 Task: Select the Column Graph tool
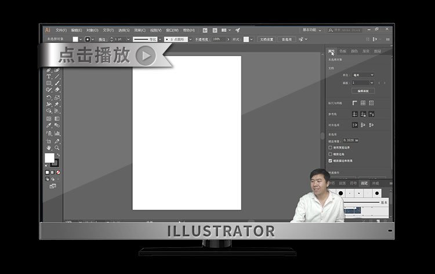57,134
